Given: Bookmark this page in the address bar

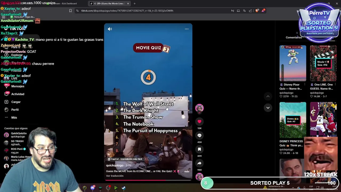Looking at the screenshot, I should pyautogui.click(x=70, y=11).
